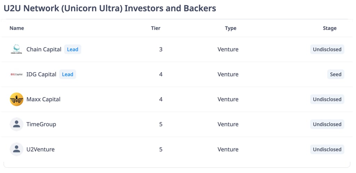356x173 pixels.
Task: Select the U2Venture placeholder avatar icon
Action: [x=17, y=149]
